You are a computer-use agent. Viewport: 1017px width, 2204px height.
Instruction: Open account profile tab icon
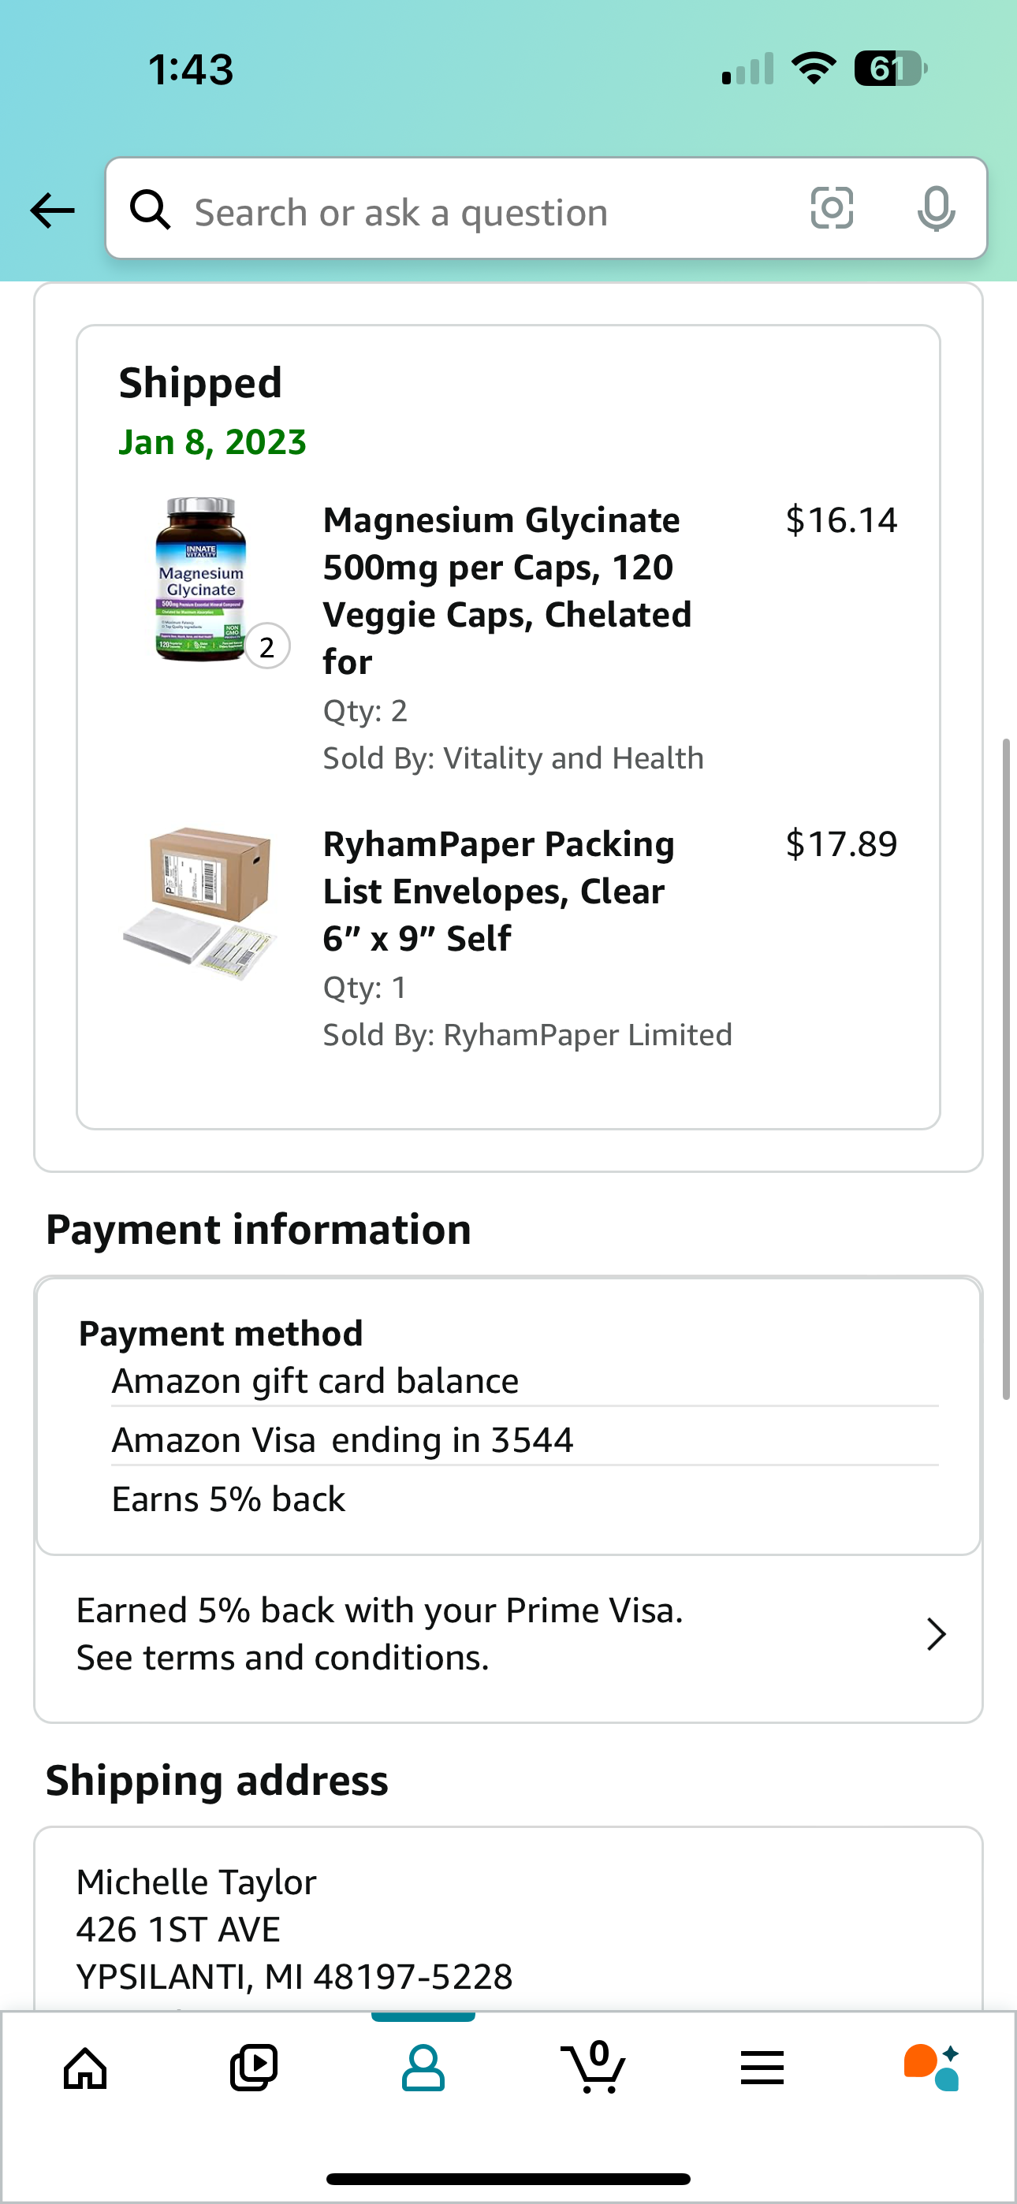423,2068
